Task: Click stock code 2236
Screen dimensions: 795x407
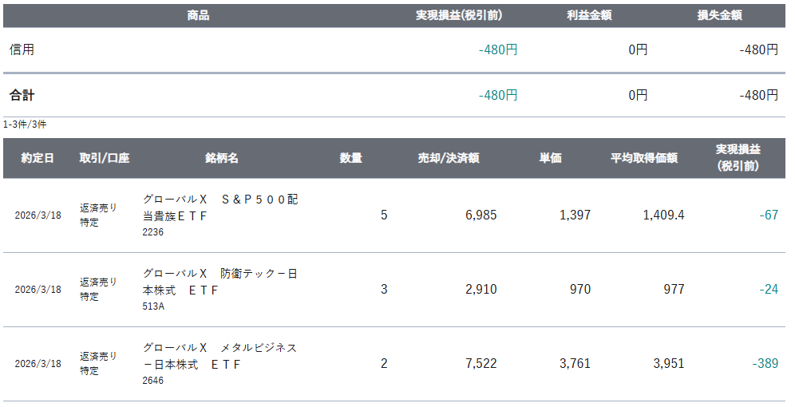Action: coord(153,232)
